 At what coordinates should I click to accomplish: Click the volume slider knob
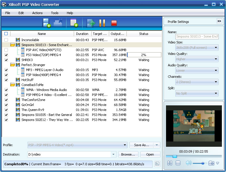(x=203, y=163)
